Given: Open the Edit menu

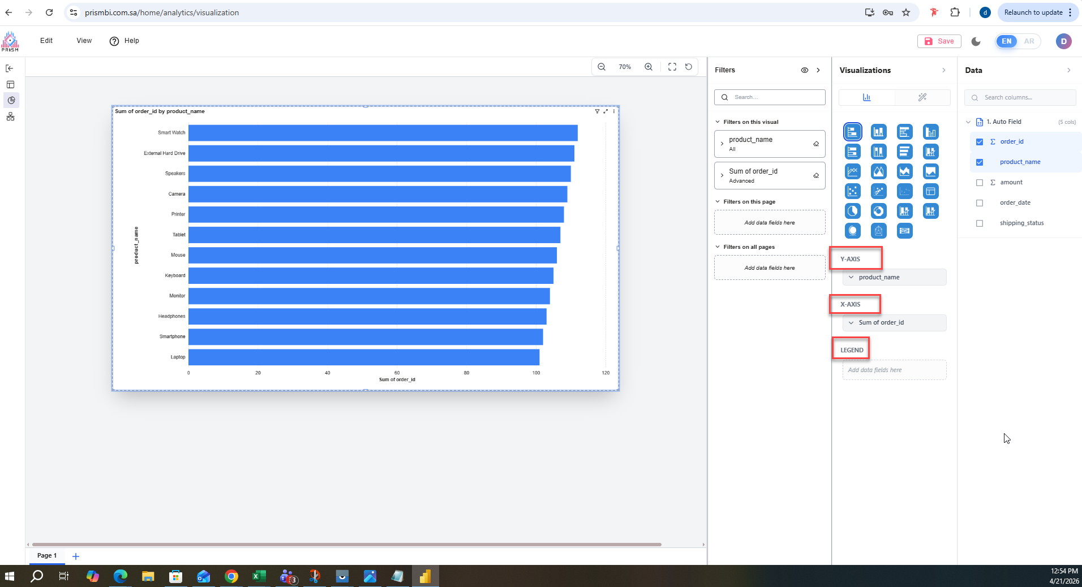Looking at the screenshot, I should coord(46,41).
